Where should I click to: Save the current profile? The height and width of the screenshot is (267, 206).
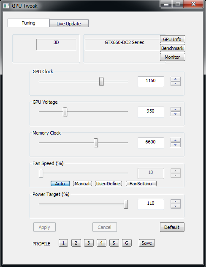[147, 243]
